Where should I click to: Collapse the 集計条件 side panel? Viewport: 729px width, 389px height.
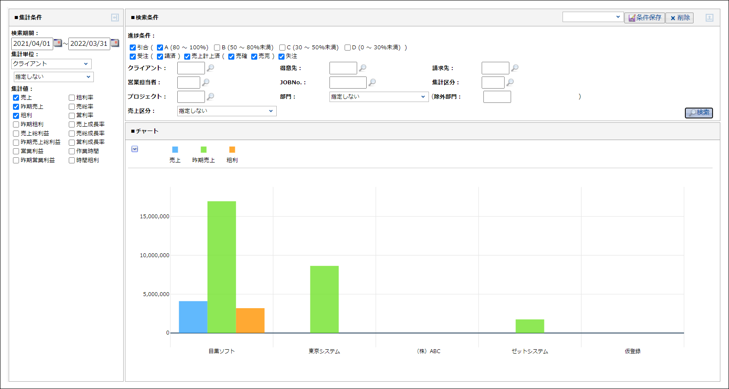pos(115,17)
